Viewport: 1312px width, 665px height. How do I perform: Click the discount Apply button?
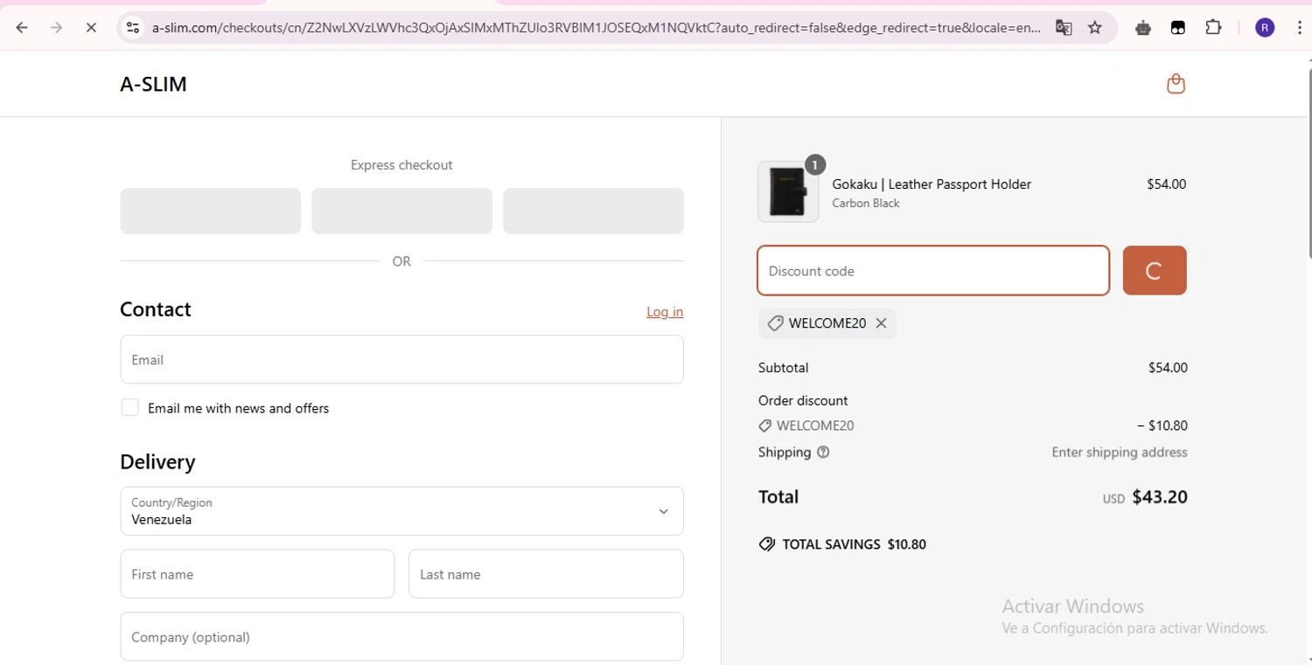(x=1155, y=271)
